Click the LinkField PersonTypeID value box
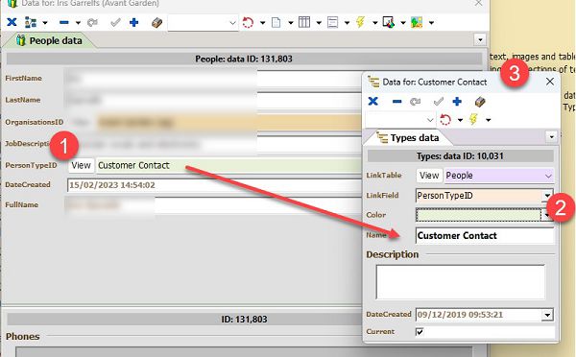 479,196
